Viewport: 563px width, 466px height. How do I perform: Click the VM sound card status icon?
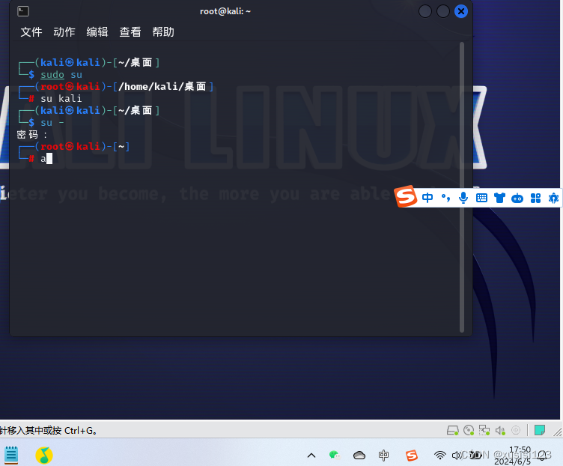[500, 430]
